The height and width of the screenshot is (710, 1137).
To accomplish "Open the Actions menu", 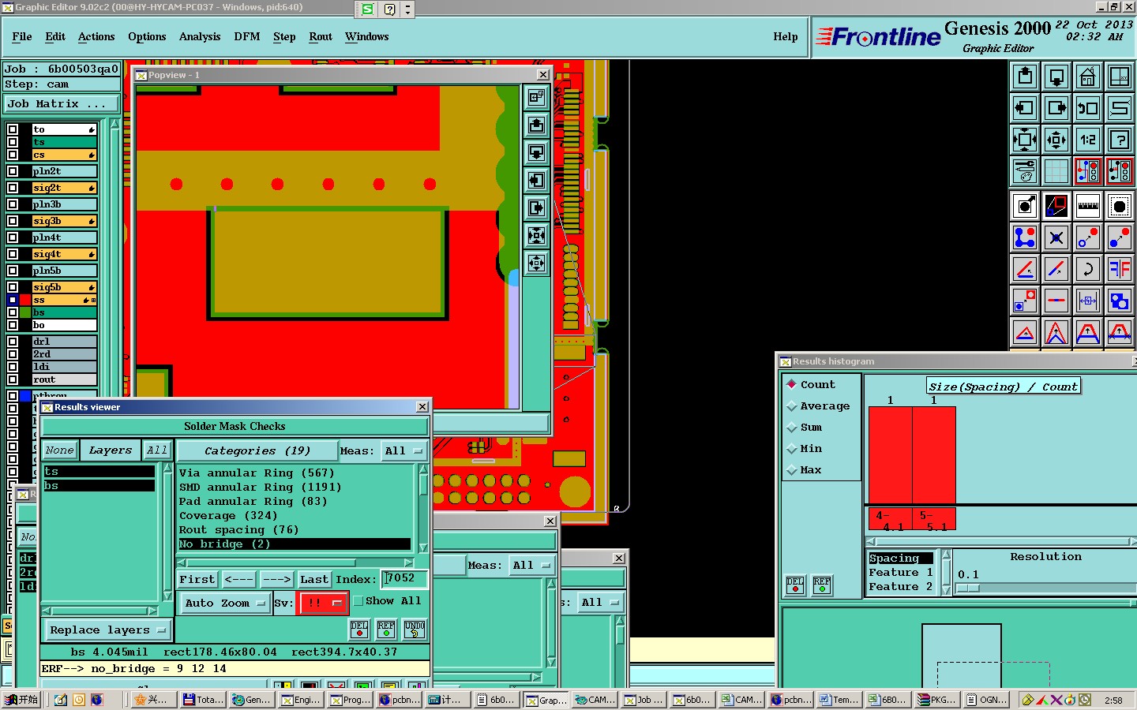I will point(96,36).
